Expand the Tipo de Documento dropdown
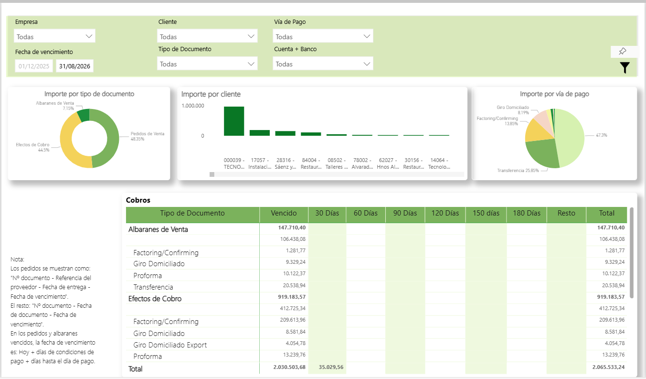The height and width of the screenshot is (379, 646). pos(207,64)
